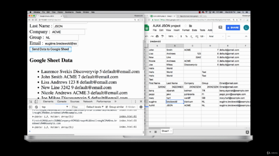
Task: Open the Performance tab in DevTools
Action: point(104,101)
